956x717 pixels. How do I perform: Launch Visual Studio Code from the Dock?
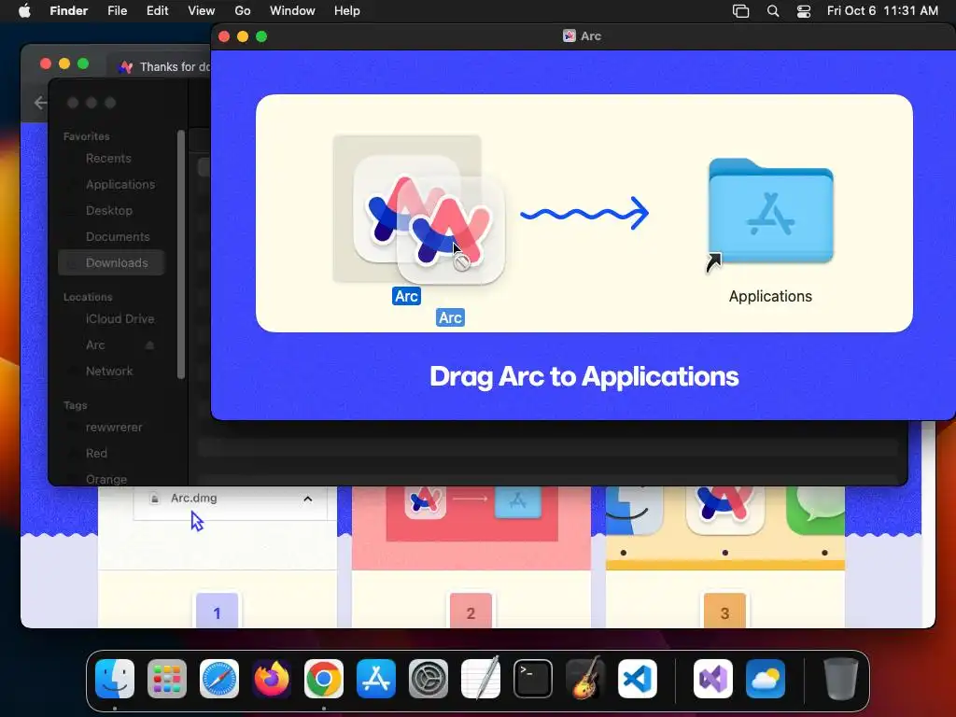tap(637, 679)
